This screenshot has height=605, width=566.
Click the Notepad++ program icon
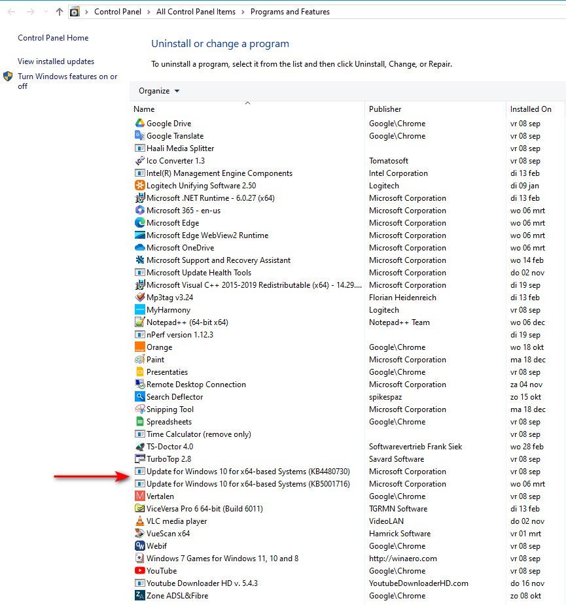pos(139,322)
